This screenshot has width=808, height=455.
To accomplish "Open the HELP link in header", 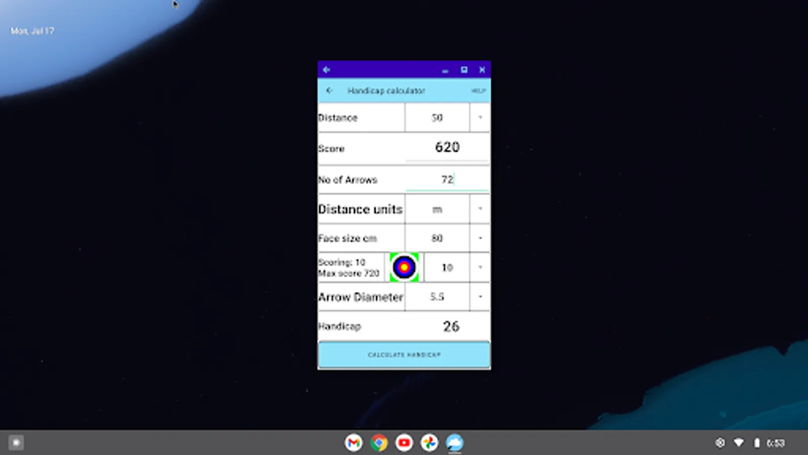I will pyautogui.click(x=478, y=91).
